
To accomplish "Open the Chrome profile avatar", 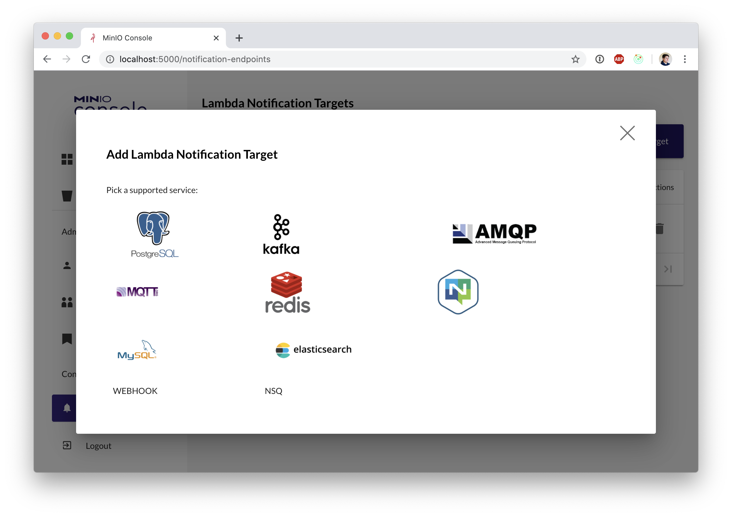I will (x=665, y=59).
